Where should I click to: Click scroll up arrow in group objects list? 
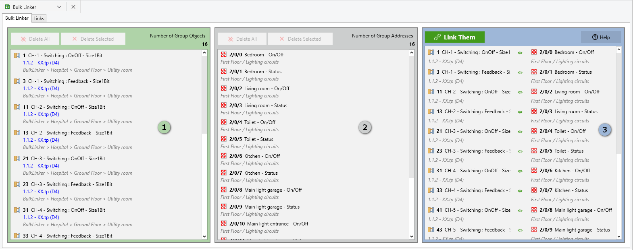[204, 53]
